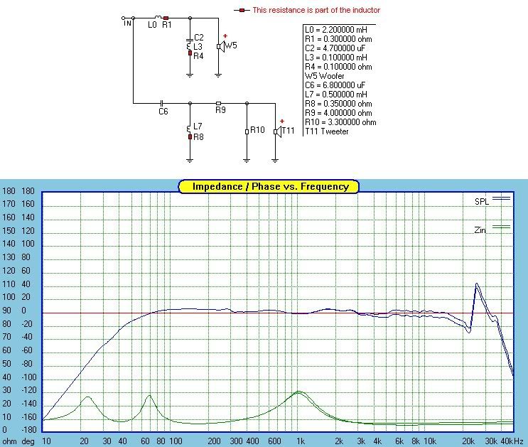Select the C6 = 6.800000 uF value row
This screenshot has width=528, height=447.
point(338,85)
